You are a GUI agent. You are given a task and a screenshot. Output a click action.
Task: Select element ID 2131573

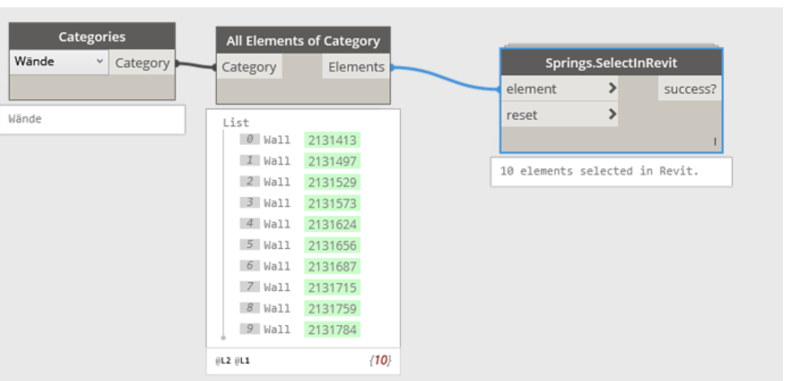tap(332, 203)
